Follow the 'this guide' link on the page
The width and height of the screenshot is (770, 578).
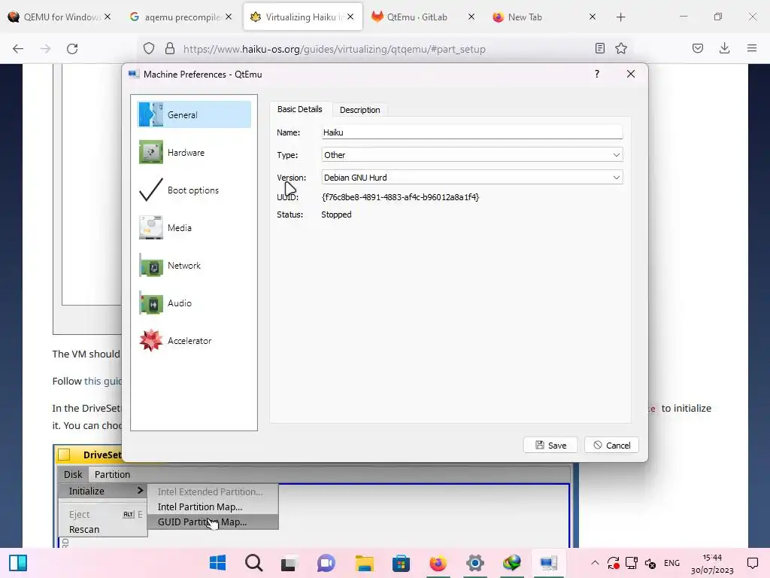point(103,381)
